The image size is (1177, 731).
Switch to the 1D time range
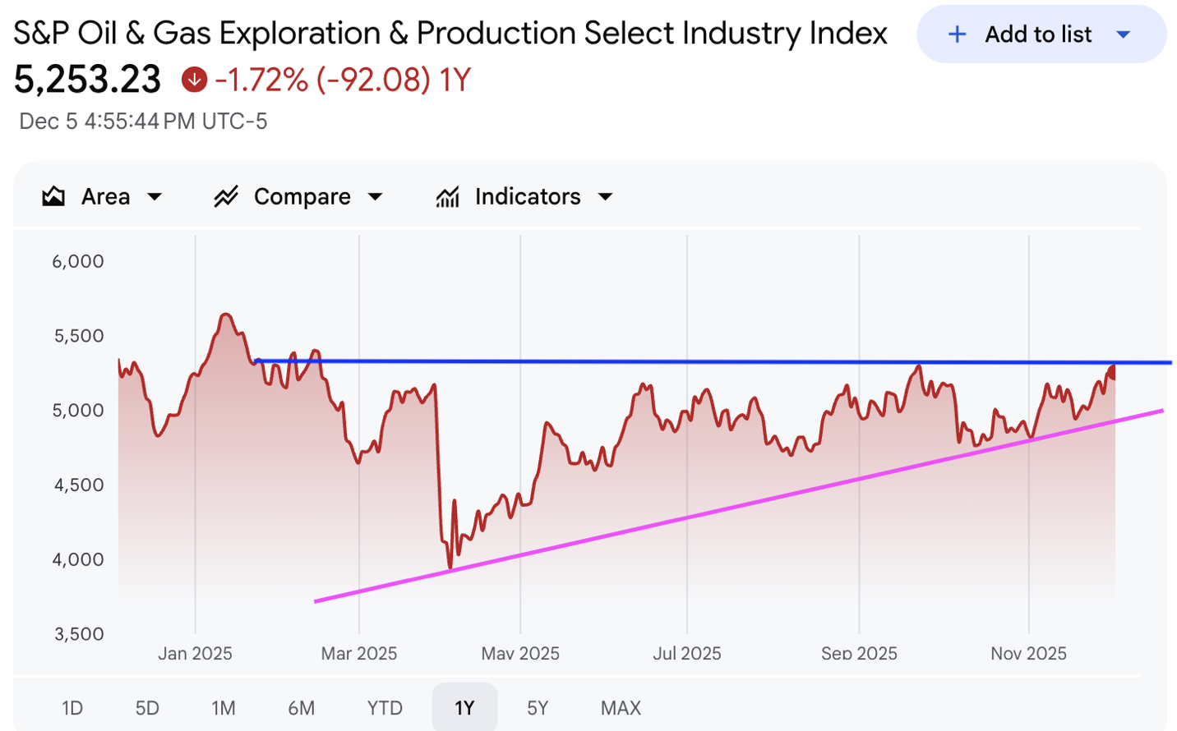[x=72, y=707]
